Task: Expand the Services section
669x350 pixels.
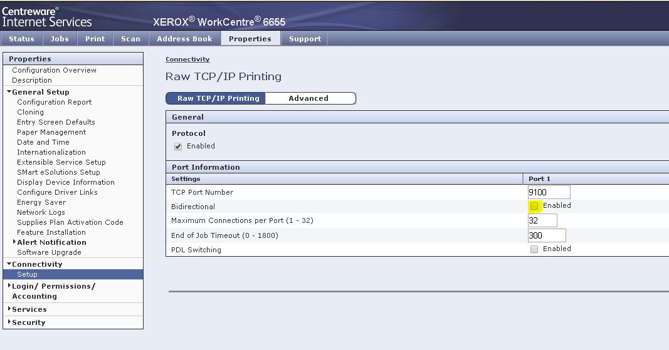Action: point(9,309)
